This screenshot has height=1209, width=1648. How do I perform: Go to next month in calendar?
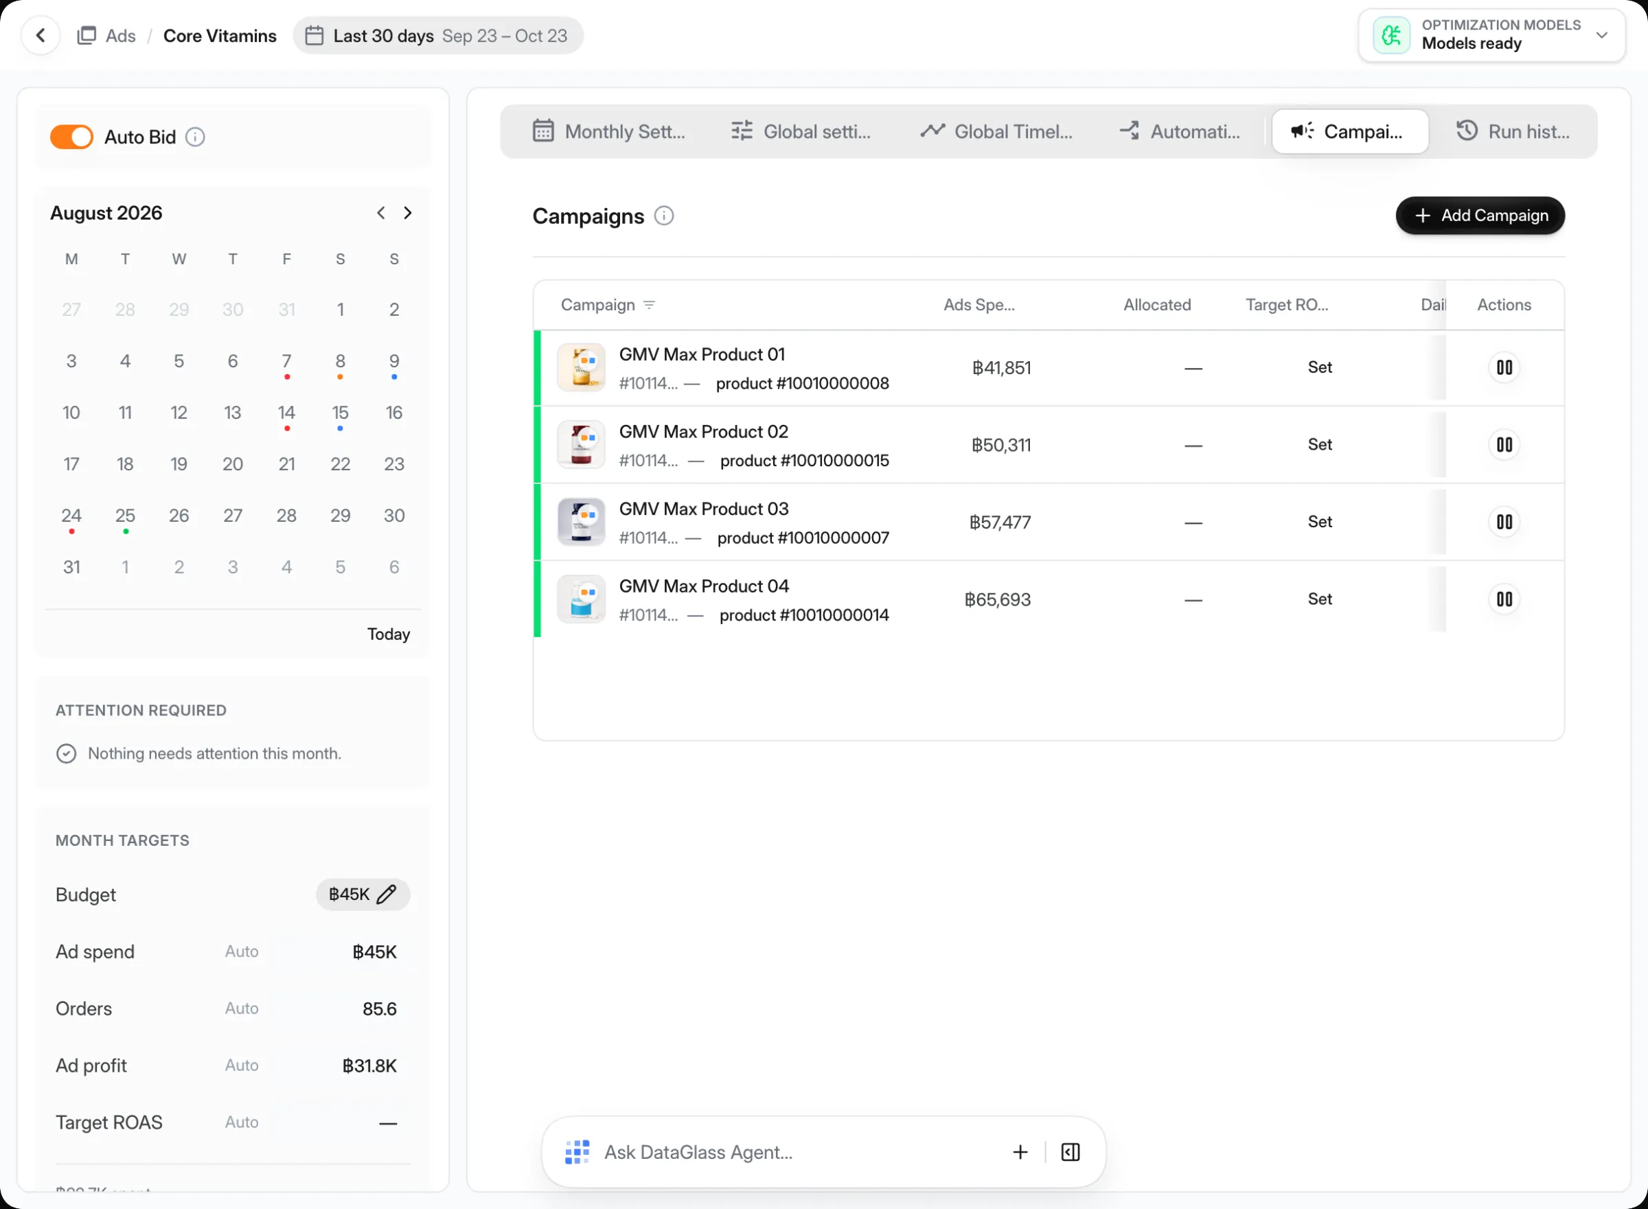pyautogui.click(x=408, y=213)
